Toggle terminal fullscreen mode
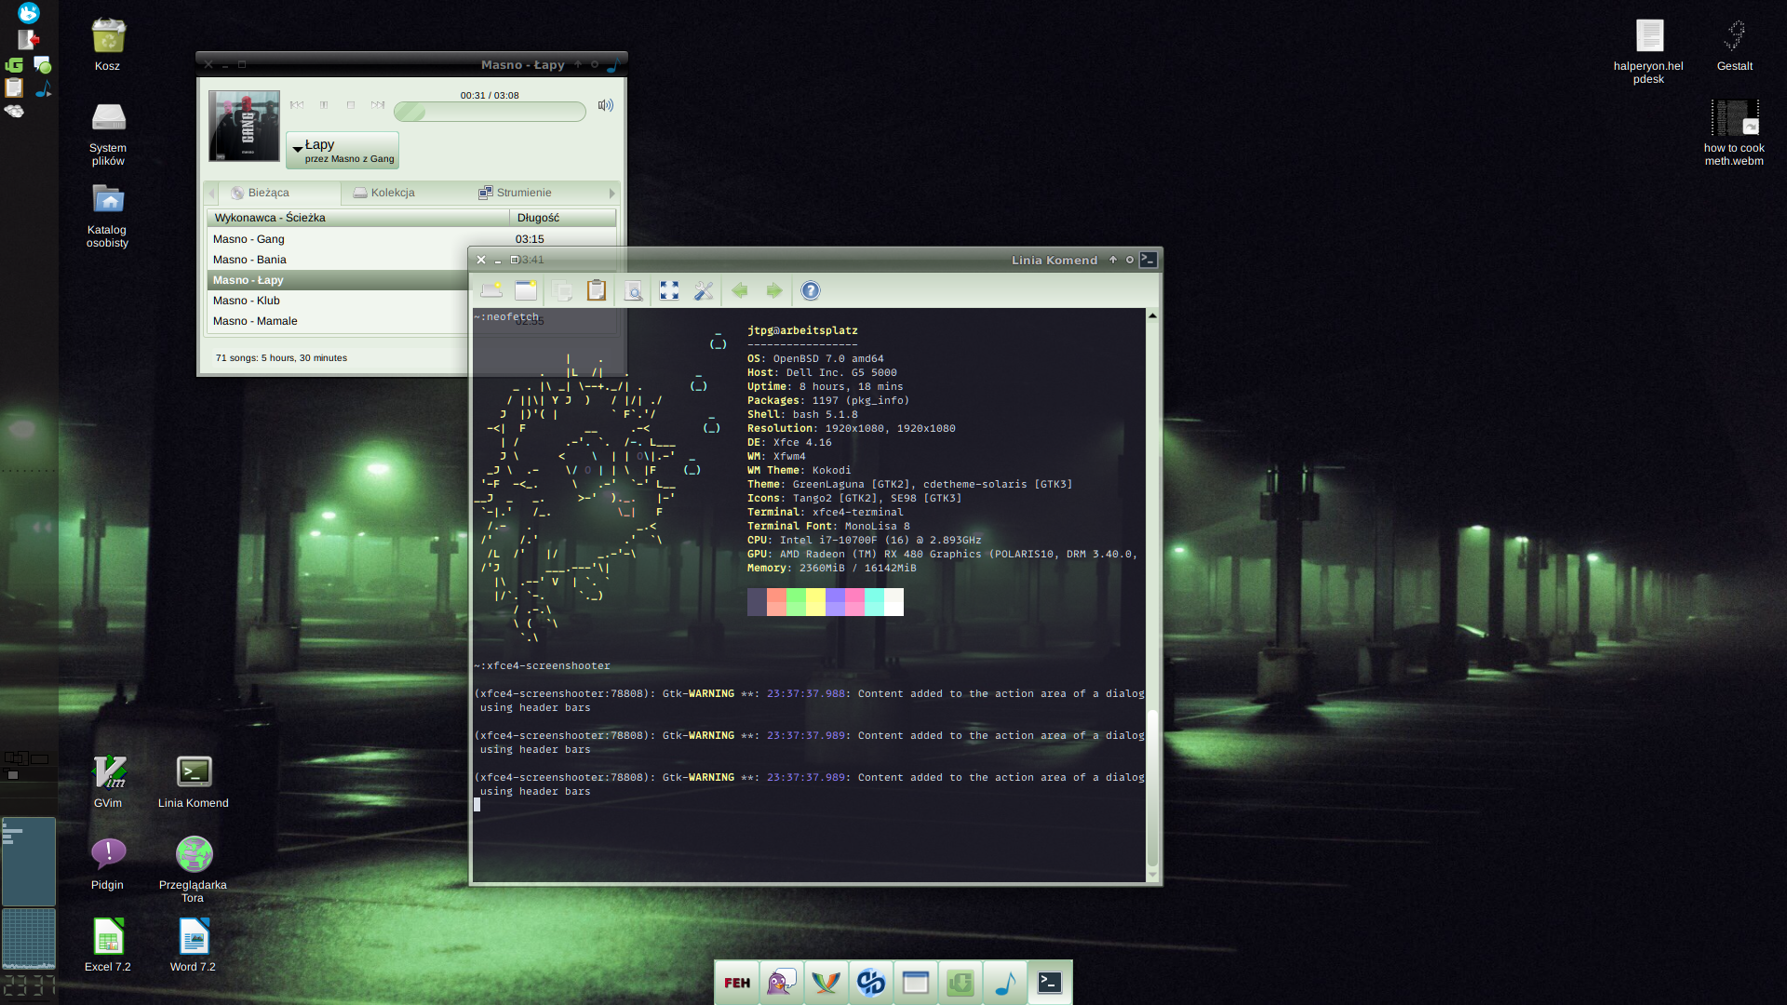This screenshot has width=1787, height=1005. point(669,290)
